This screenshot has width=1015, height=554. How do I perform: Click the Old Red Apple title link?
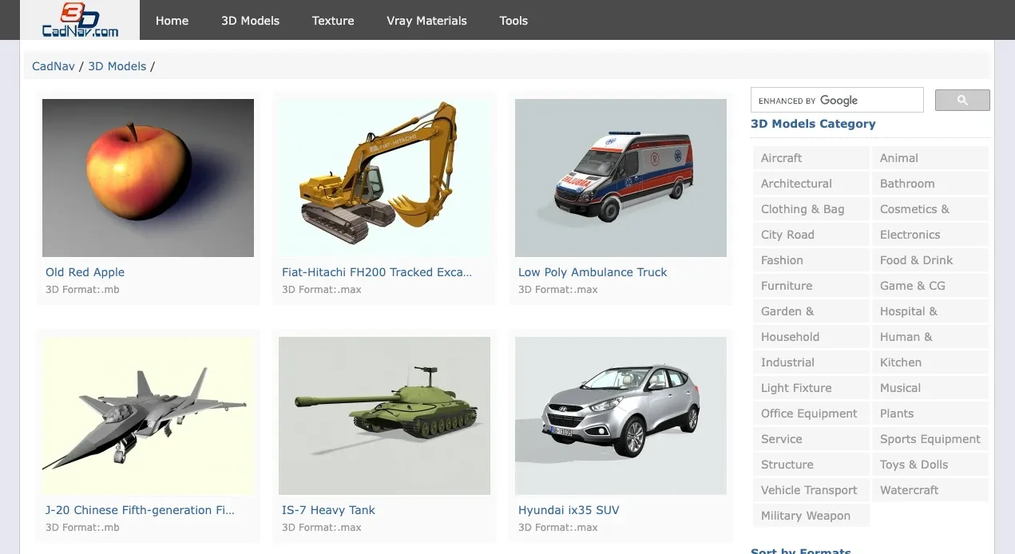click(x=85, y=272)
